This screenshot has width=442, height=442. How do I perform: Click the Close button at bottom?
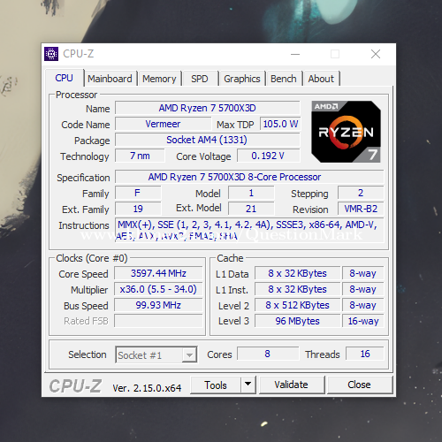(x=359, y=385)
